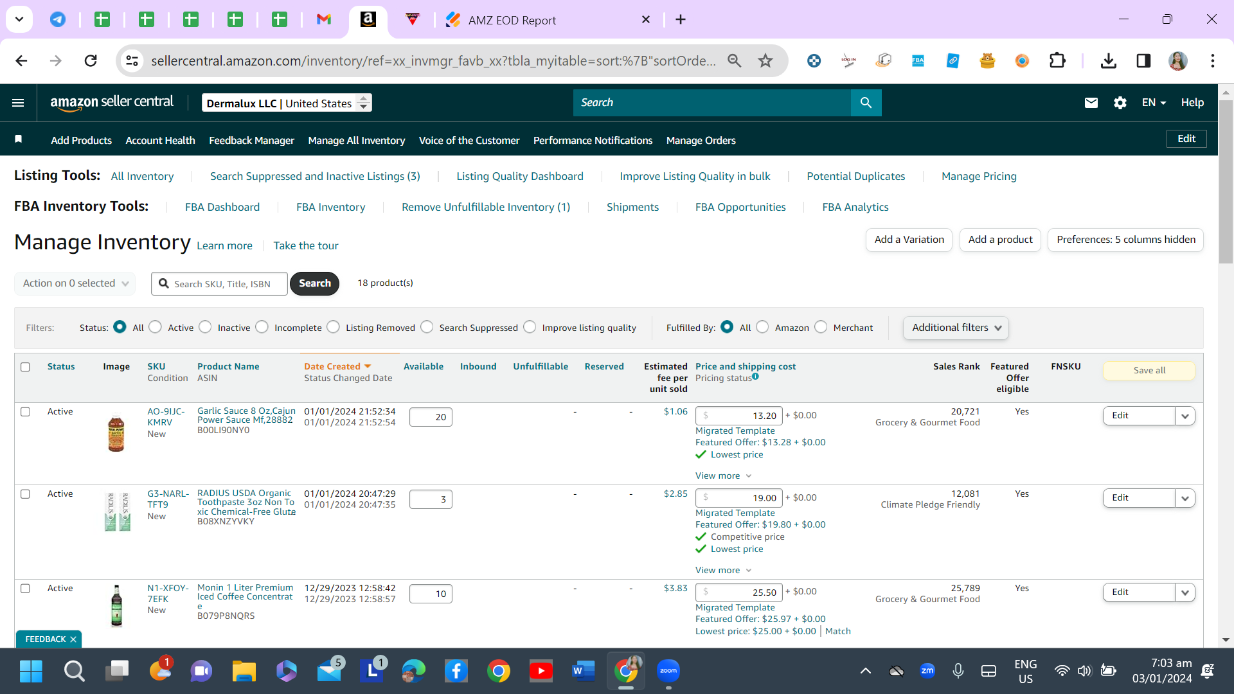Open the Chrome profile avatar
Viewport: 1234px width, 694px height.
pos(1178,60)
